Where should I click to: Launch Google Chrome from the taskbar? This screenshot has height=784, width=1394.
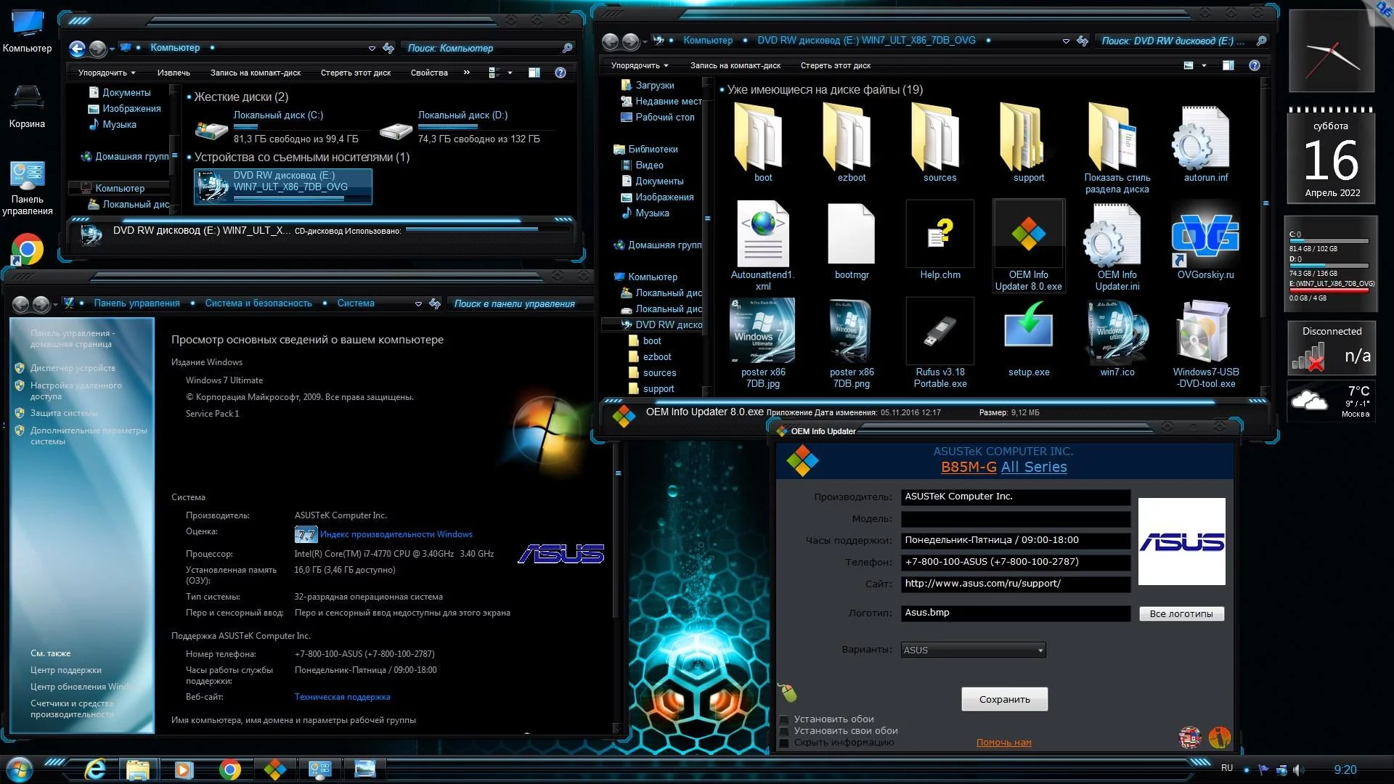(229, 769)
